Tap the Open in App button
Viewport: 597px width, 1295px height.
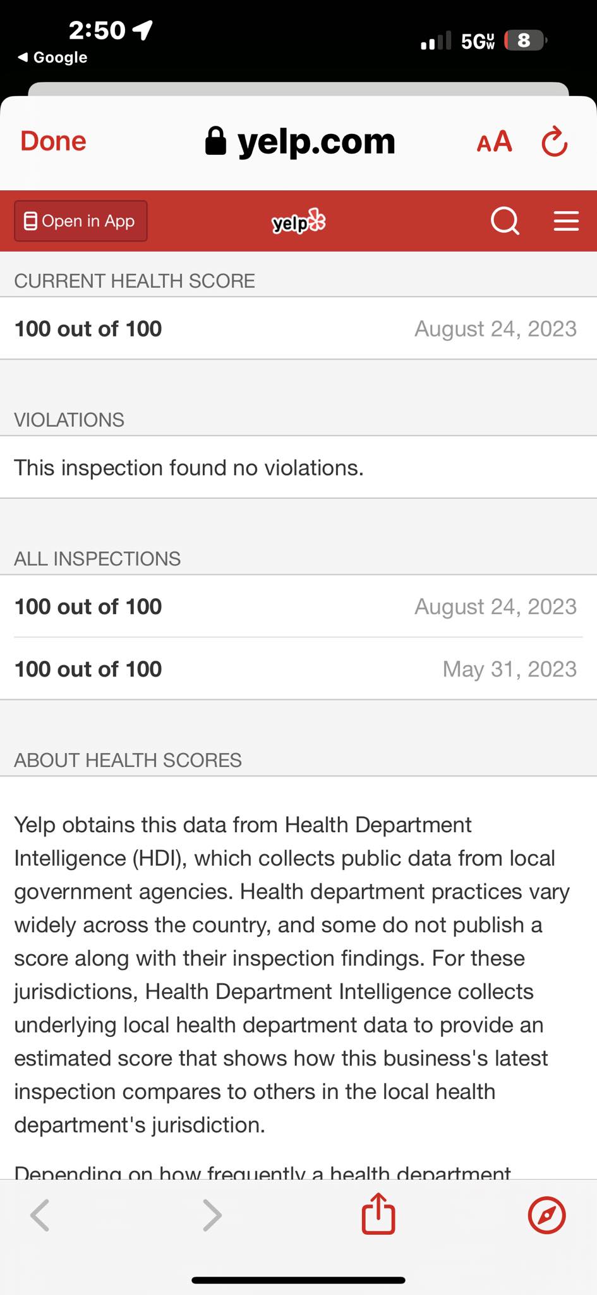(x=81, y=221)
